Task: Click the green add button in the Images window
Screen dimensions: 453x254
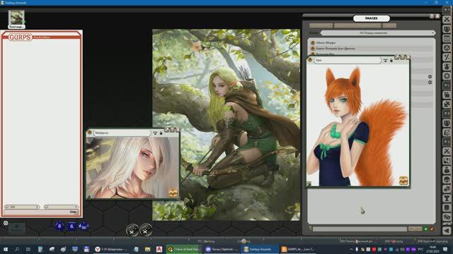Action: point(426,229)
